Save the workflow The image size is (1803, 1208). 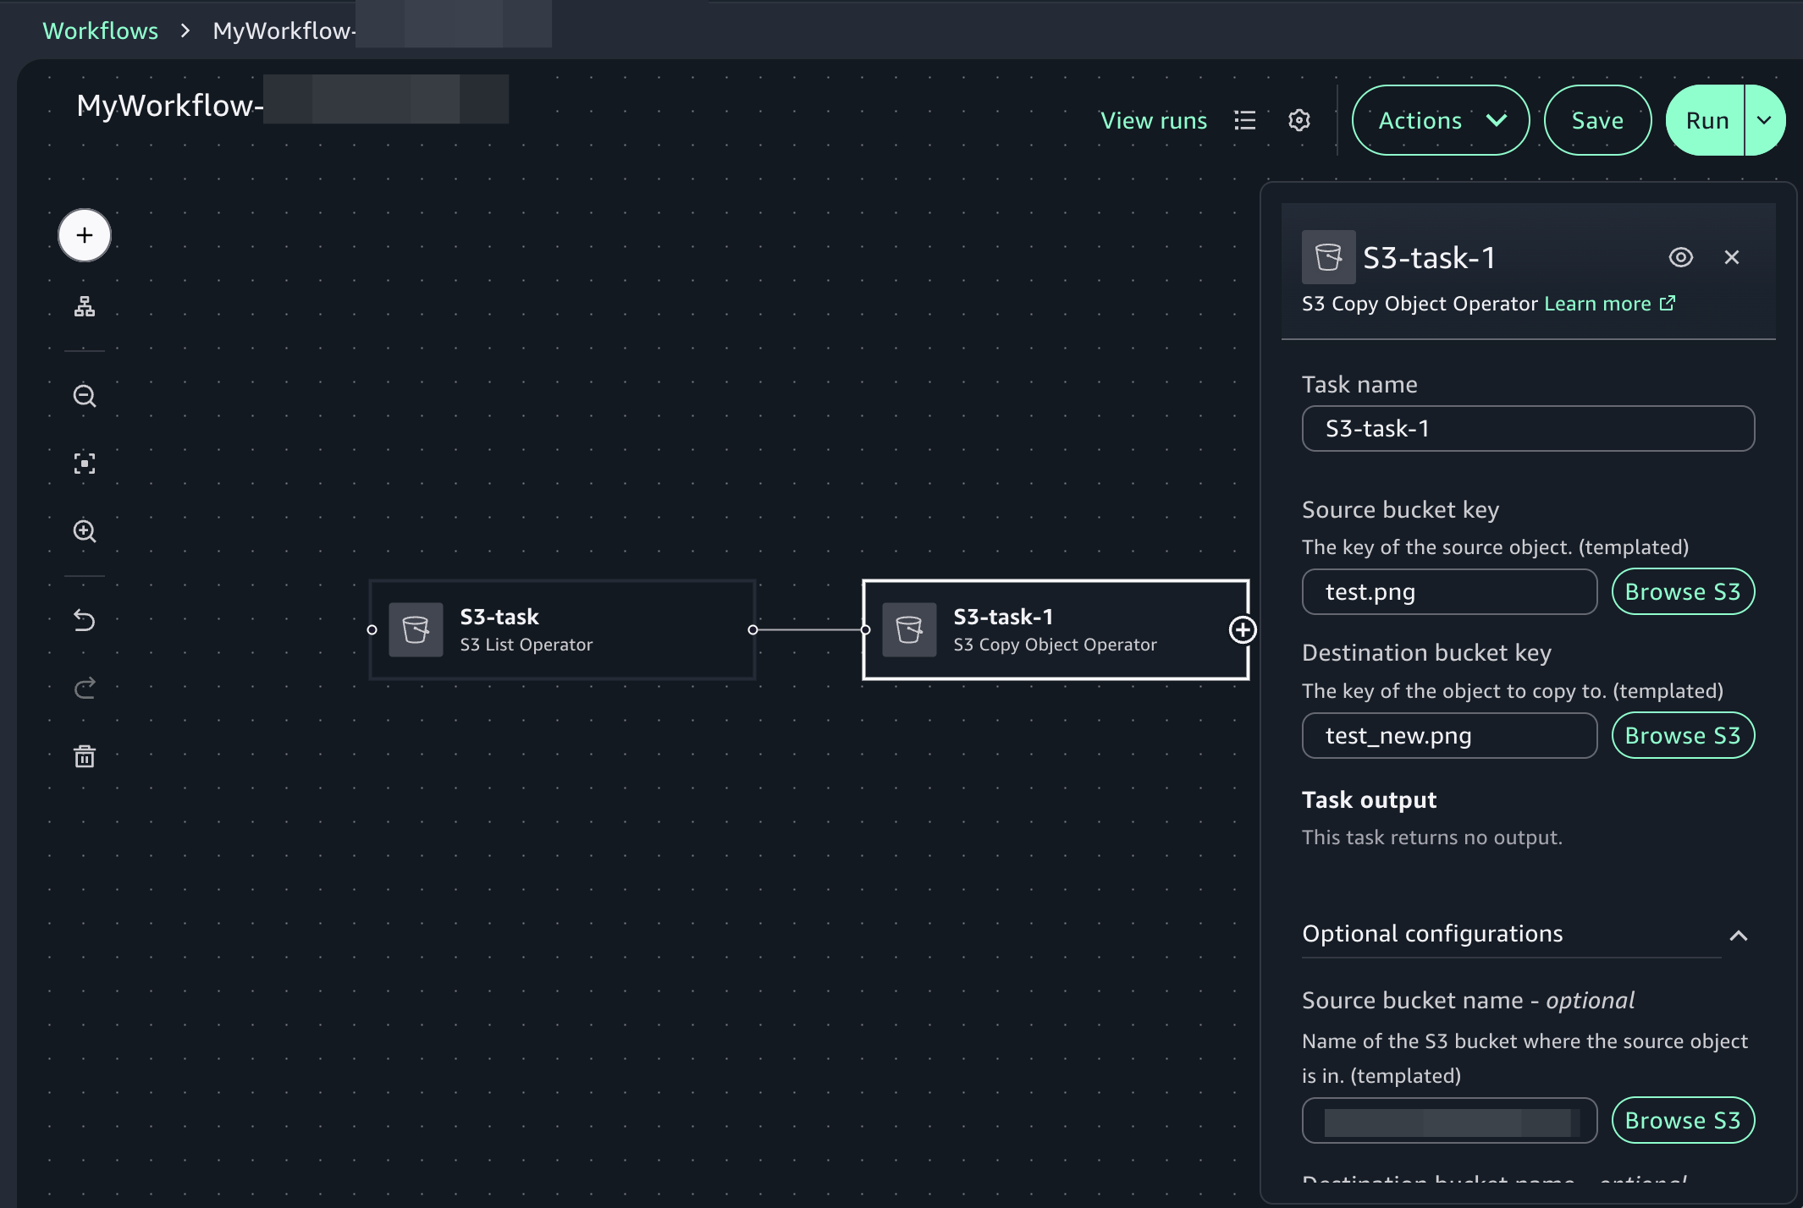point(1596,120)
